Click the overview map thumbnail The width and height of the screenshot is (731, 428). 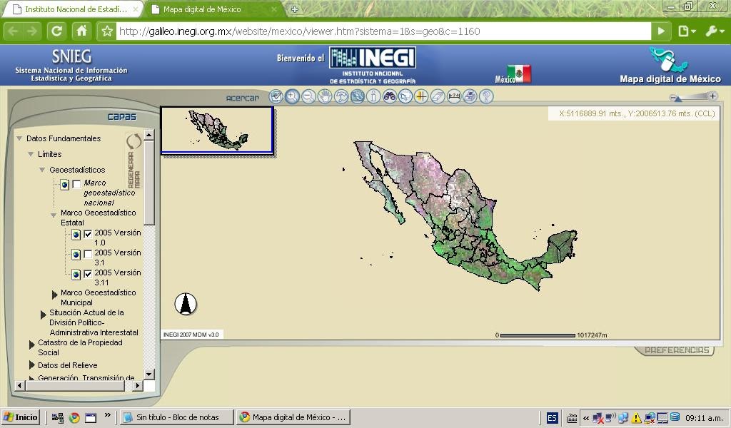[217, 130]
